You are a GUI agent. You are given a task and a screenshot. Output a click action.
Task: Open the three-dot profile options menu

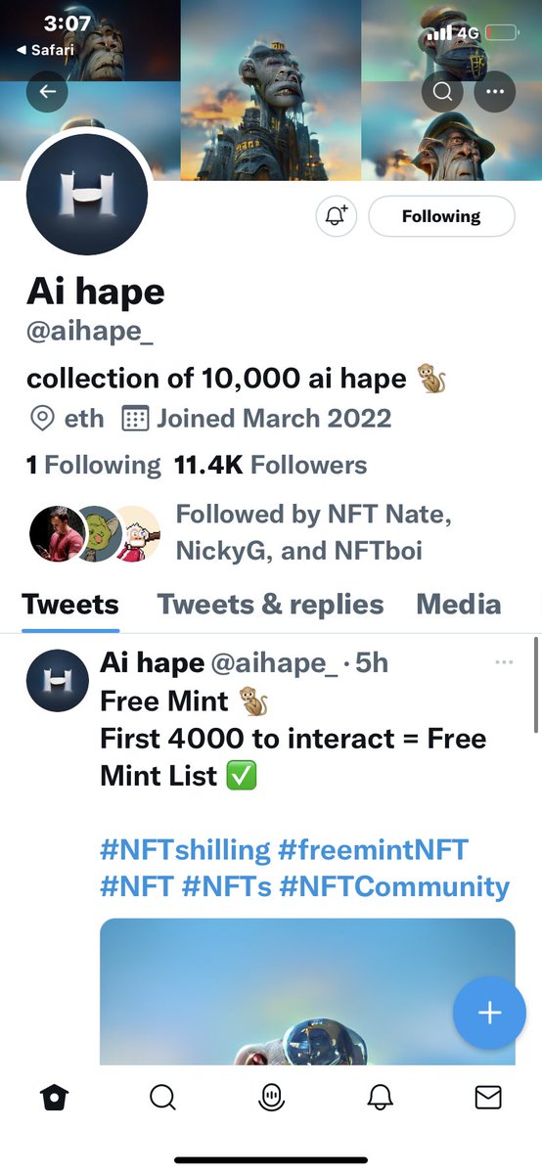pyautogui.click(x=494, y=92)
